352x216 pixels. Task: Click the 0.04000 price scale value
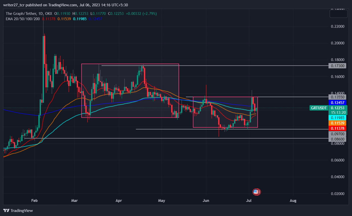(338, 177)
